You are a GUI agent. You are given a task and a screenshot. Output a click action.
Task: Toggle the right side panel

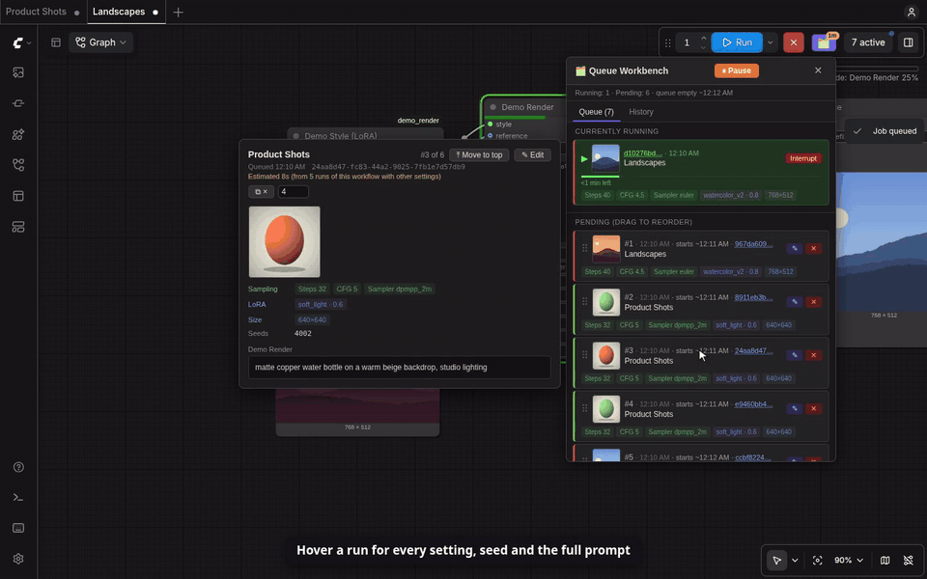(909, 42)
